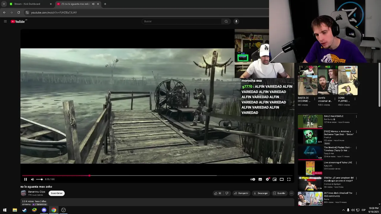Open the 'BASTA DE DECIRME' short thumbnail
The height and width of the screenshot is (214, 381).
pyautogui.click(x=307, y=81)
